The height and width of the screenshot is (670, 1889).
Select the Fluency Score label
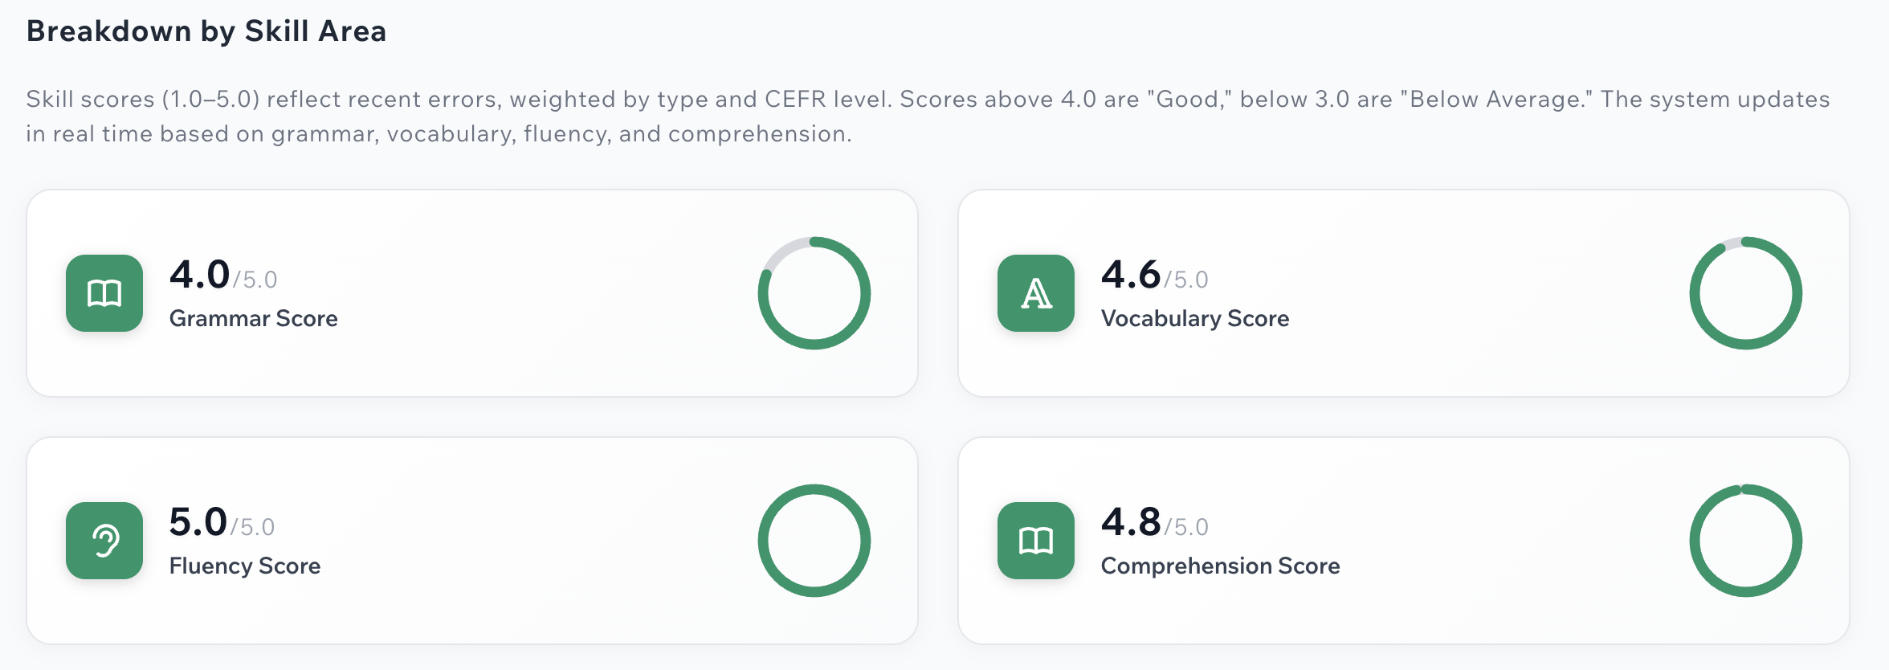pyautogui.click(x=245, y=566)
